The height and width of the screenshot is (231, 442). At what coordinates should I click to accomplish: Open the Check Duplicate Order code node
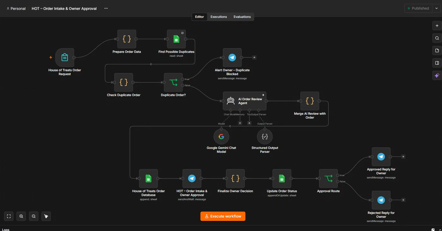123,82
